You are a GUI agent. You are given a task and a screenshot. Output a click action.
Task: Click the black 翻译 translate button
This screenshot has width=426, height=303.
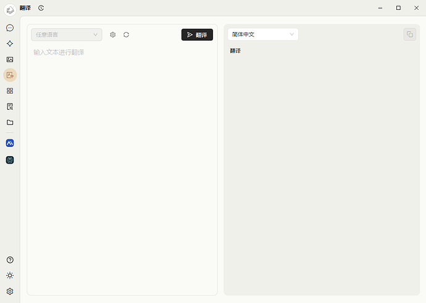click(x=197, y=35)
